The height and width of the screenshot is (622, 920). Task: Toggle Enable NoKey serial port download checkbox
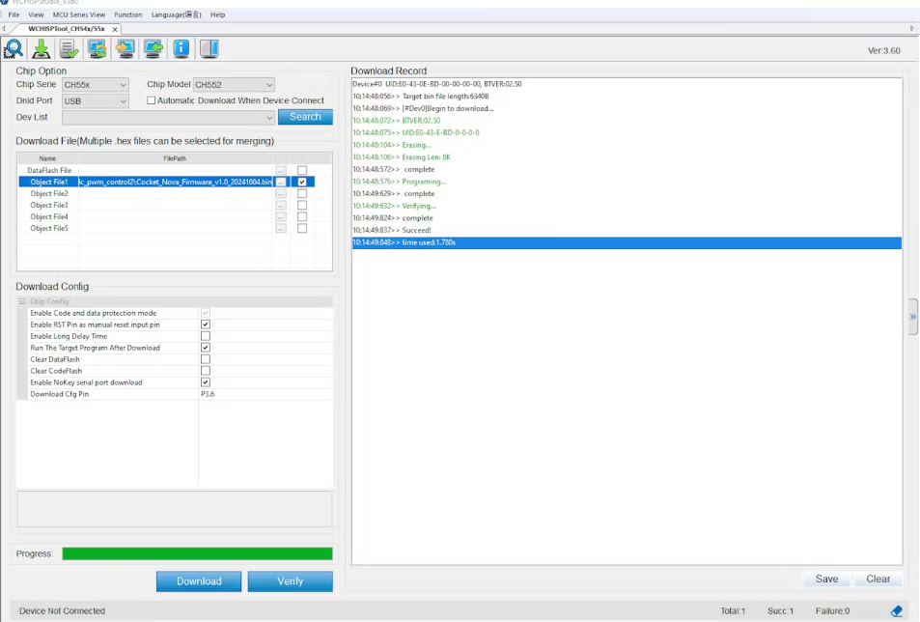pyautogui.click(x=206, y=382)
